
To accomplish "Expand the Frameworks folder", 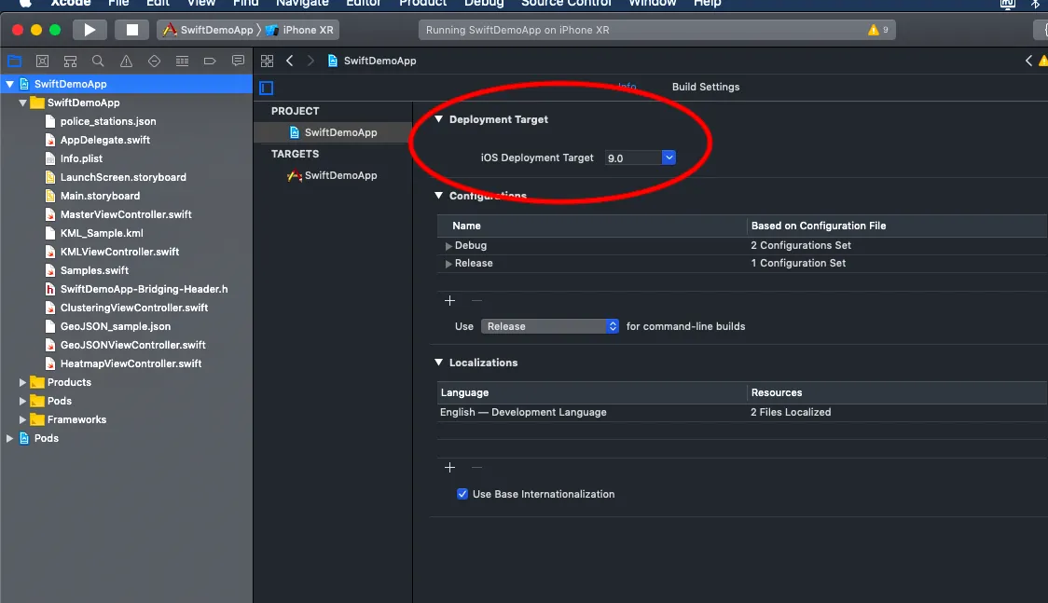I will click(x=22, y=420).
